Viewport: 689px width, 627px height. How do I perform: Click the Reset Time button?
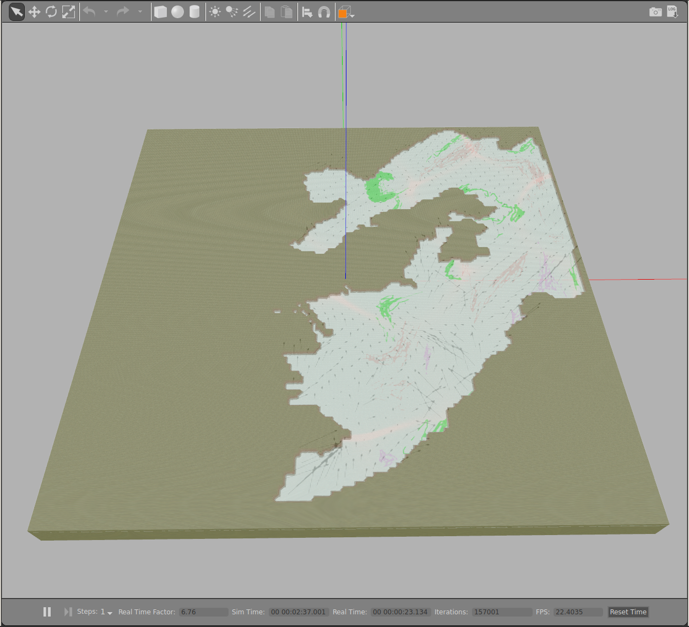[628, 612]
